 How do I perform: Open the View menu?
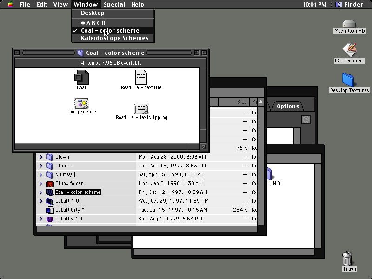(60, 5)
